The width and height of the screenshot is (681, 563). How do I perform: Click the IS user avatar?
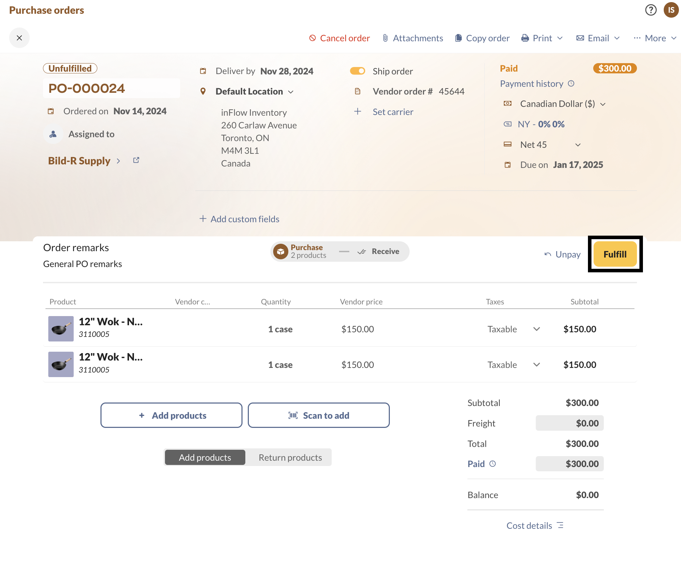pos(671,10)
